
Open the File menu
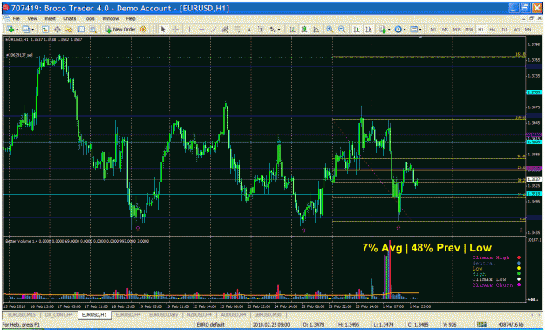16,18
